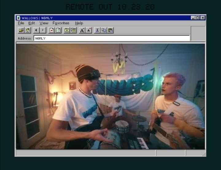Decrease the font size with small A
Screen dimensions: 221x170
point(89,30)
